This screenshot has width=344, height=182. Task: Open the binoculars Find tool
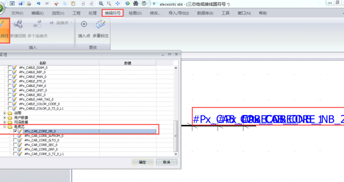pyautogui.click(x=136, y=3)
